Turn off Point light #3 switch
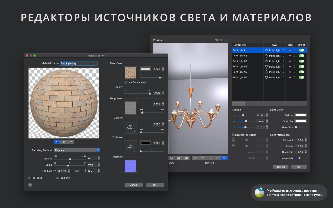Screen dimensions: 333x208 [x=301, y=61]
